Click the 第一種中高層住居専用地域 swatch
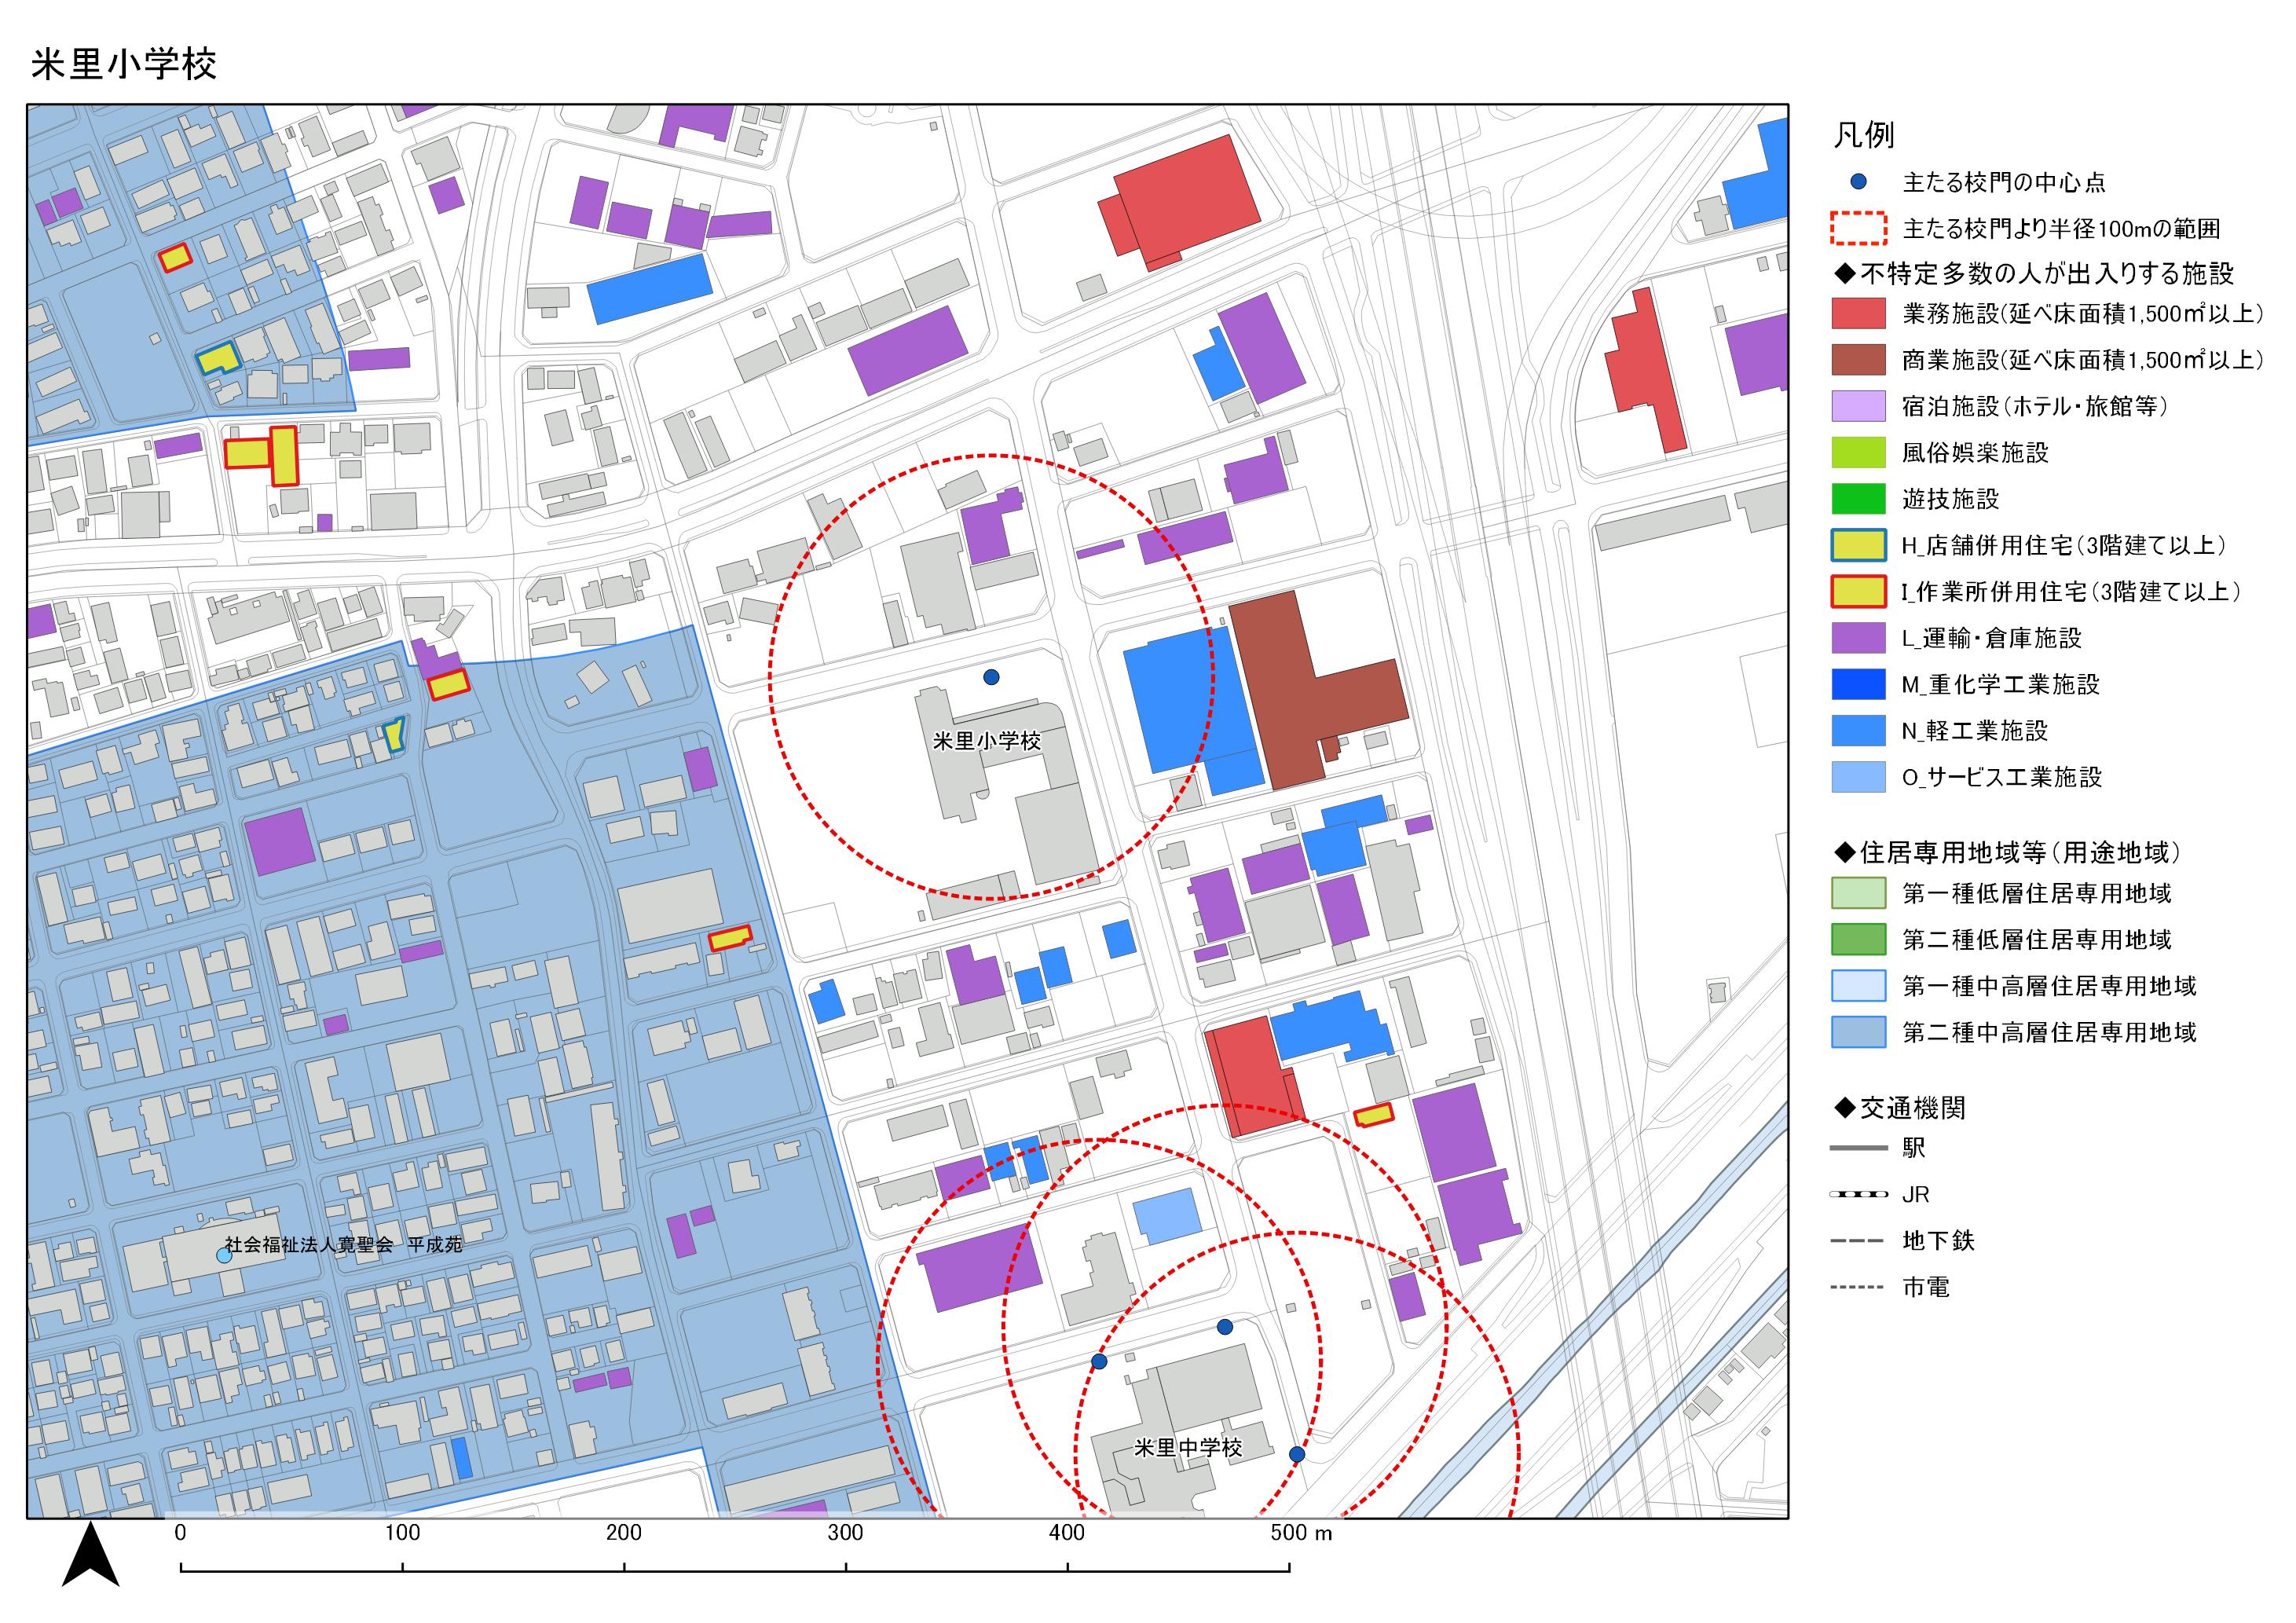This screenshot has width=2296, height=1623. tap(1858, 986)
